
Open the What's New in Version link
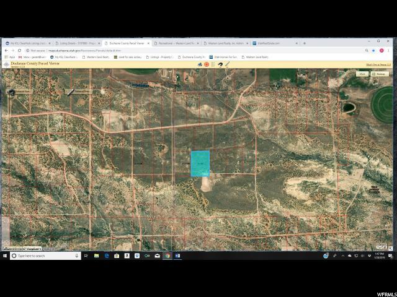[x=378, y=65]
